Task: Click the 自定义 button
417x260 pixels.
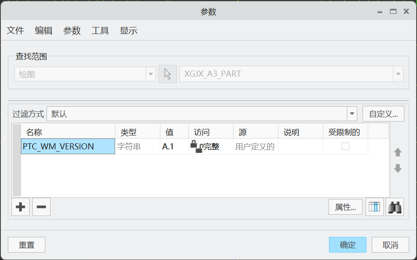Action: 383,113
